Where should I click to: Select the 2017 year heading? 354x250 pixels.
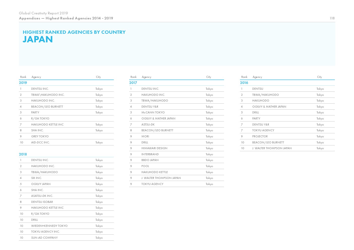click(x=133, y=83)
